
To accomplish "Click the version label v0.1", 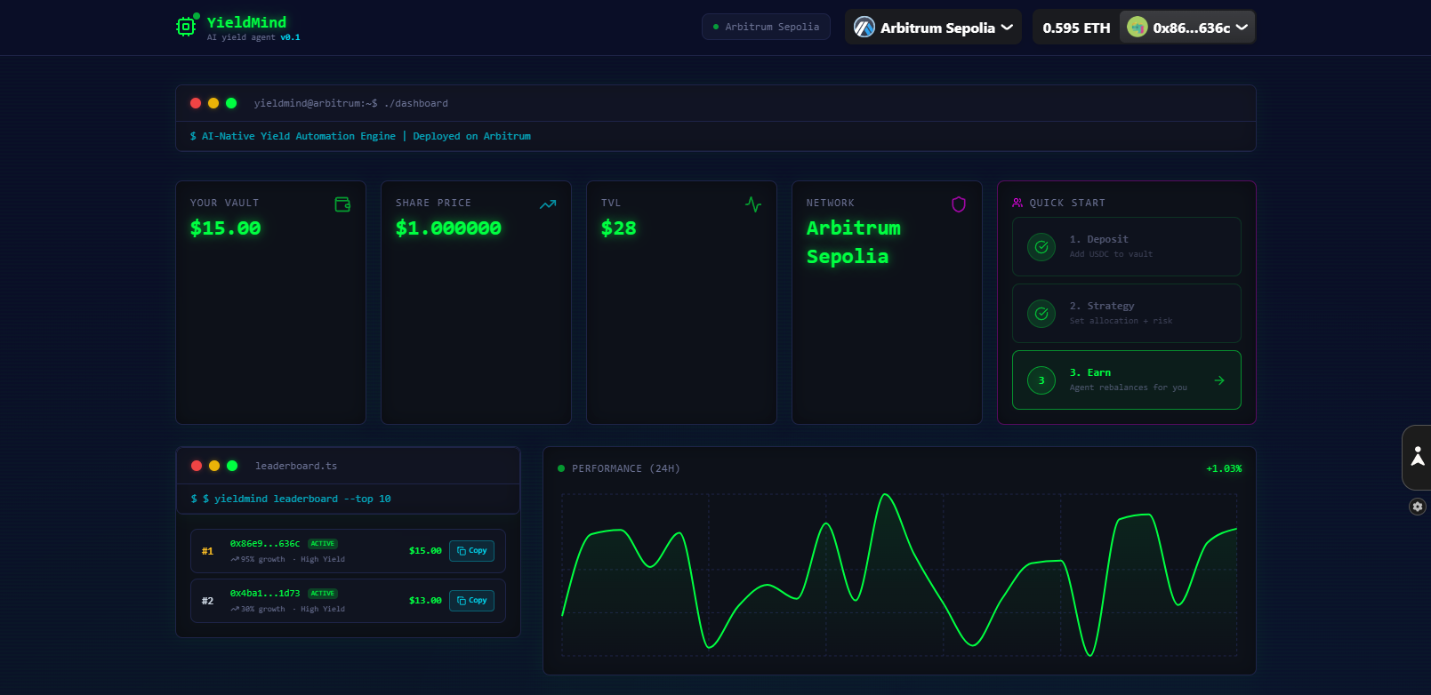I will [291, 37].
